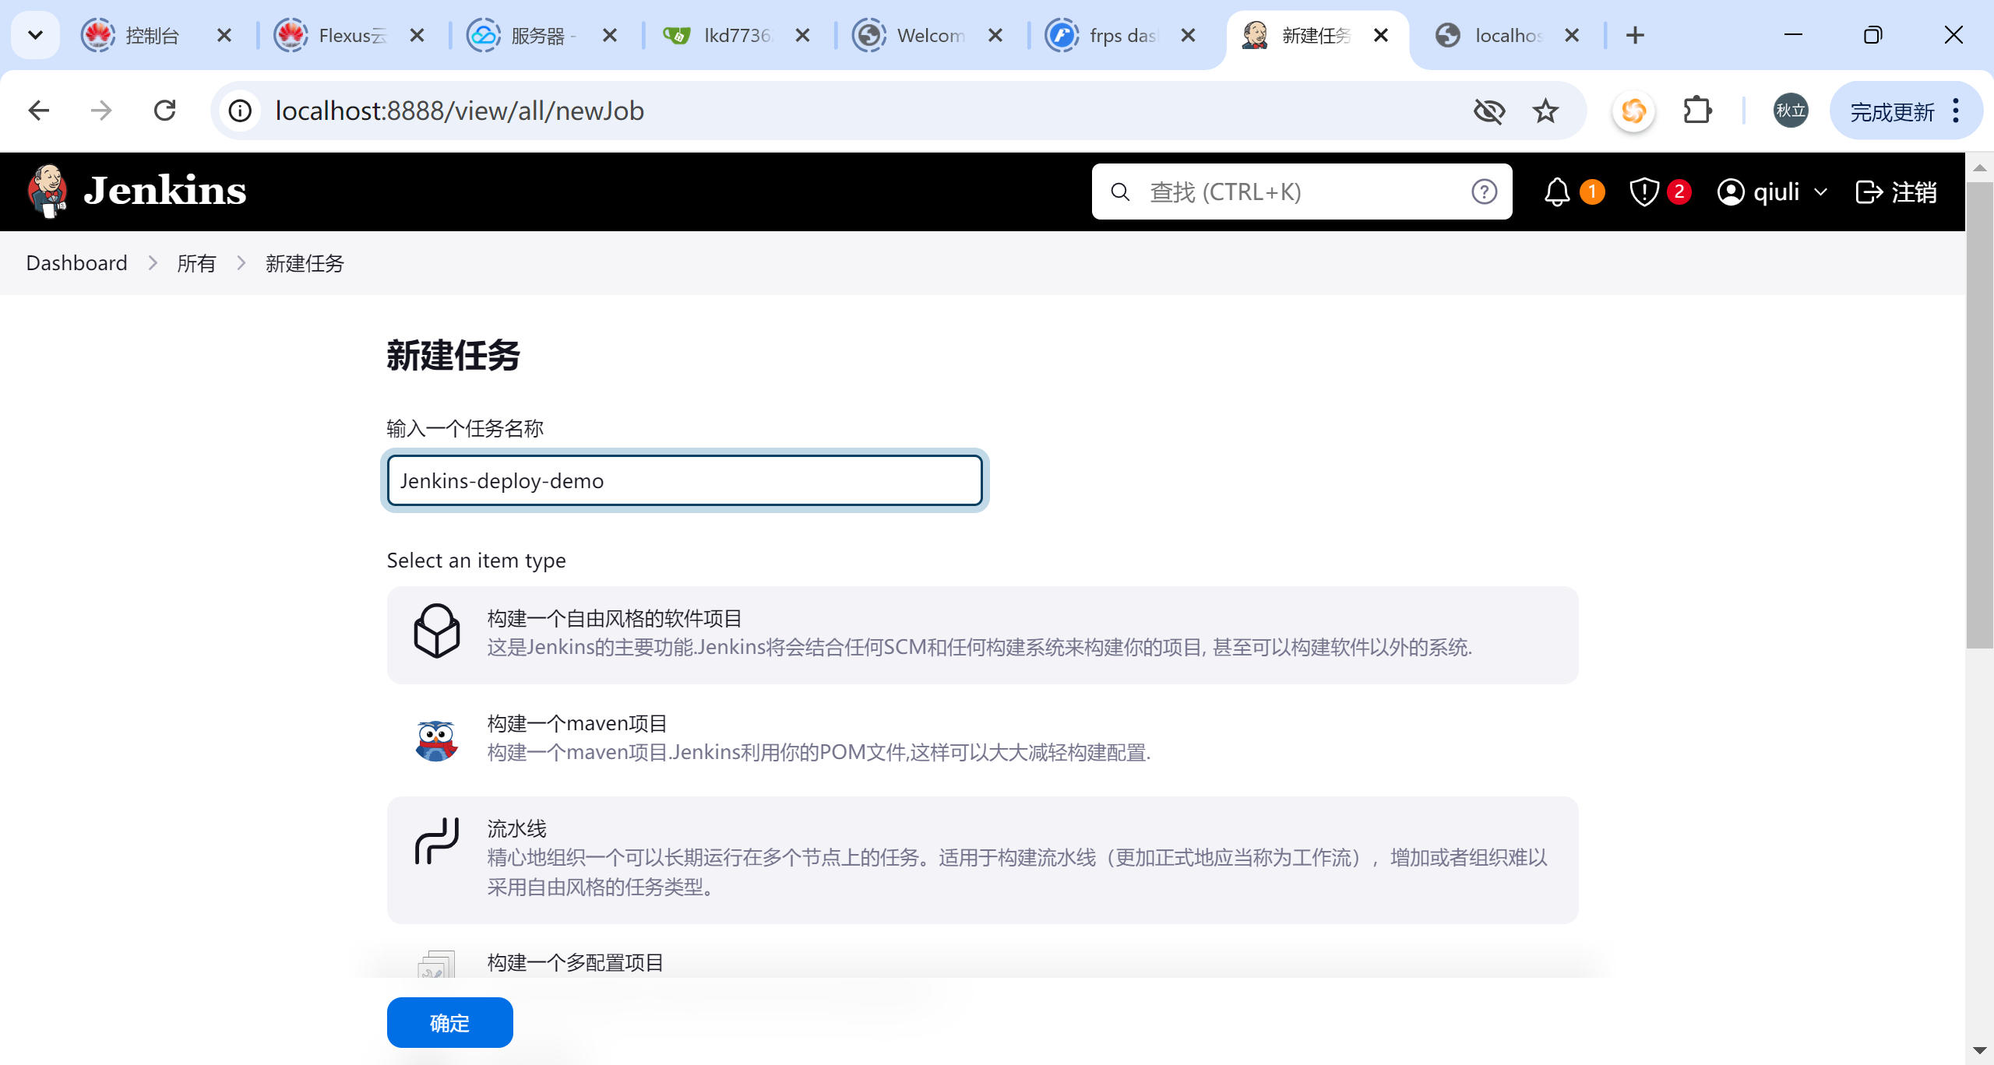Open the notifications bell icon
Image resolution: width=1994 pixels, height=1065 pixels.
pyautogui.click(x=1556, y=192)
